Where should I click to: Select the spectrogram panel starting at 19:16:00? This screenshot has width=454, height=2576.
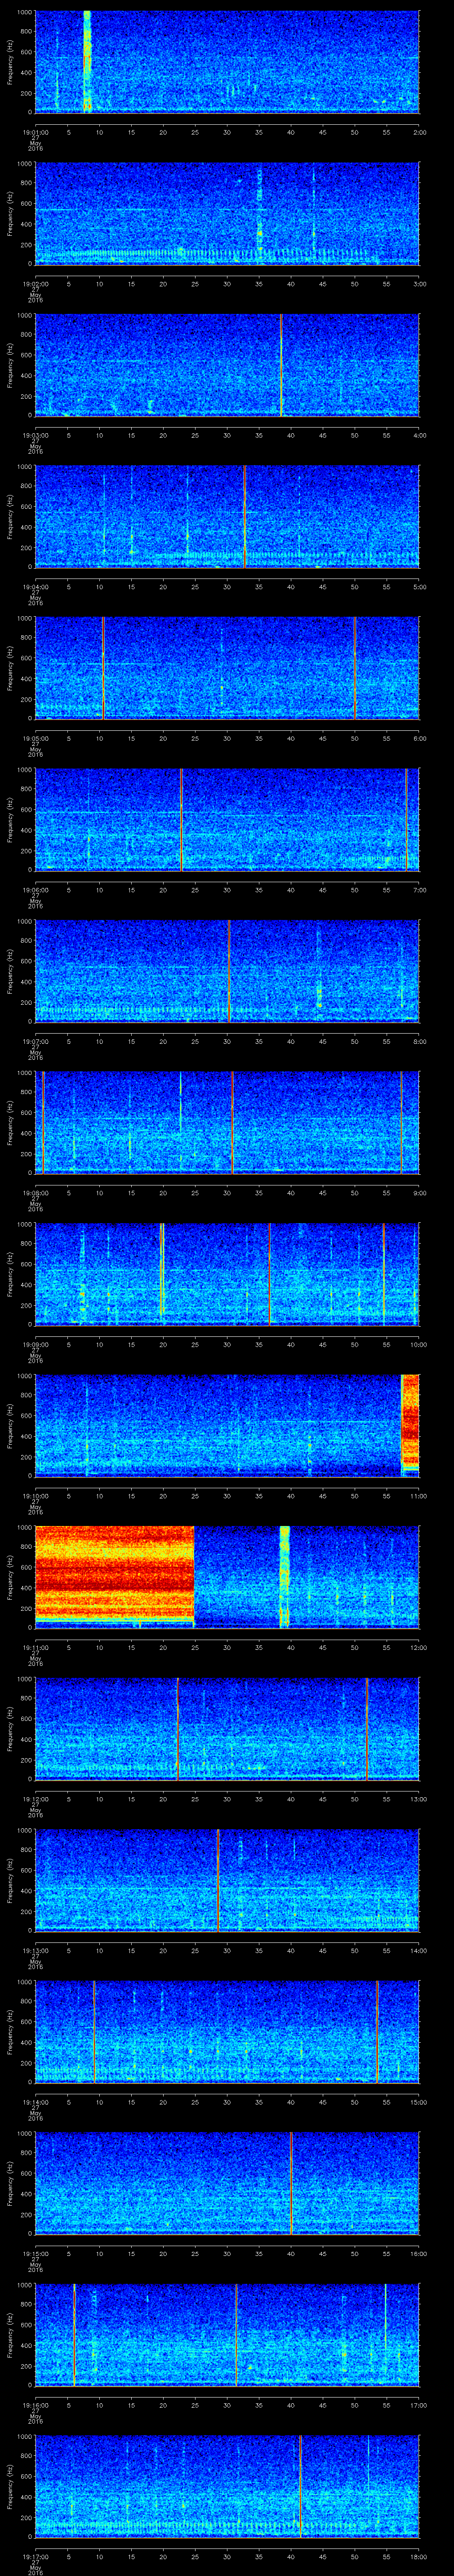(x=227, y=2334)
